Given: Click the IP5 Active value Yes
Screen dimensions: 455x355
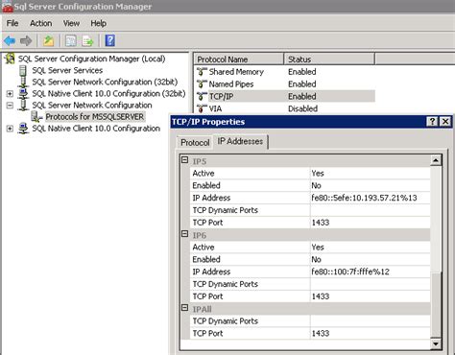Looking at the screenshot, I should (x=370, y=174).
